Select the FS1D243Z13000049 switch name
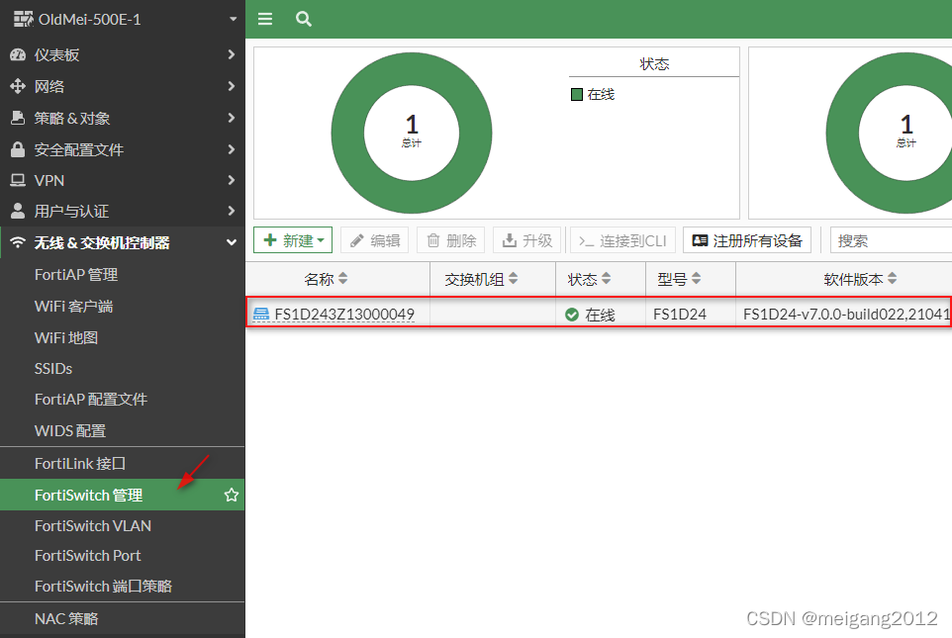Image resolution: width=952 pixels, height=638 pixels. coord(344,315)
